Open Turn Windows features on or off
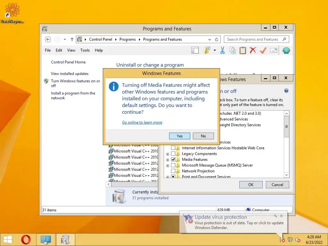 pos(75,83)
